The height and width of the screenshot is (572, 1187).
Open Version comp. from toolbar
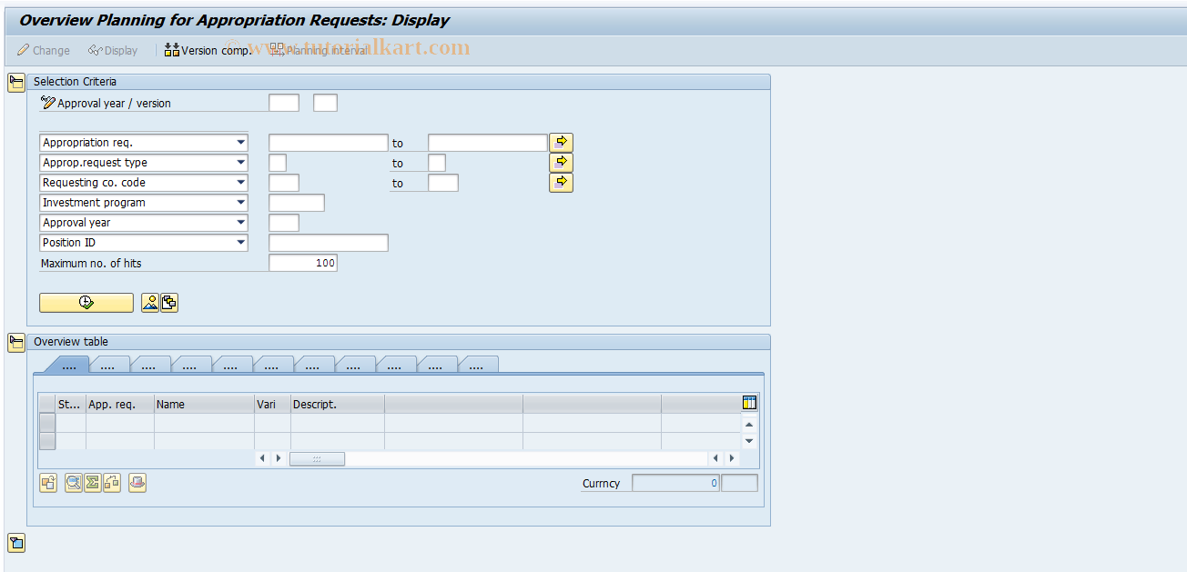208,50
